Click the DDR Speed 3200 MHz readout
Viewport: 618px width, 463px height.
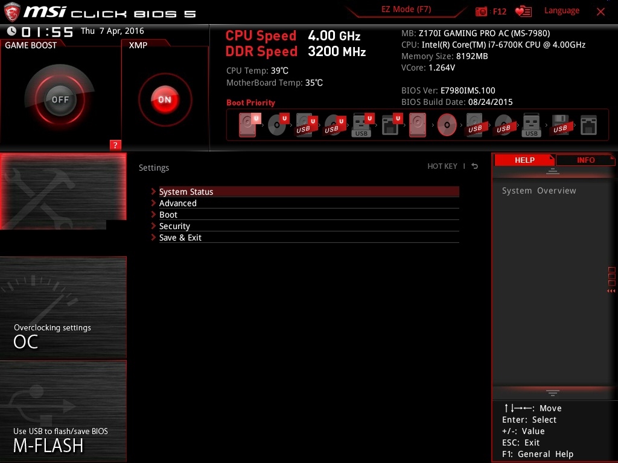tap(296, 52)
